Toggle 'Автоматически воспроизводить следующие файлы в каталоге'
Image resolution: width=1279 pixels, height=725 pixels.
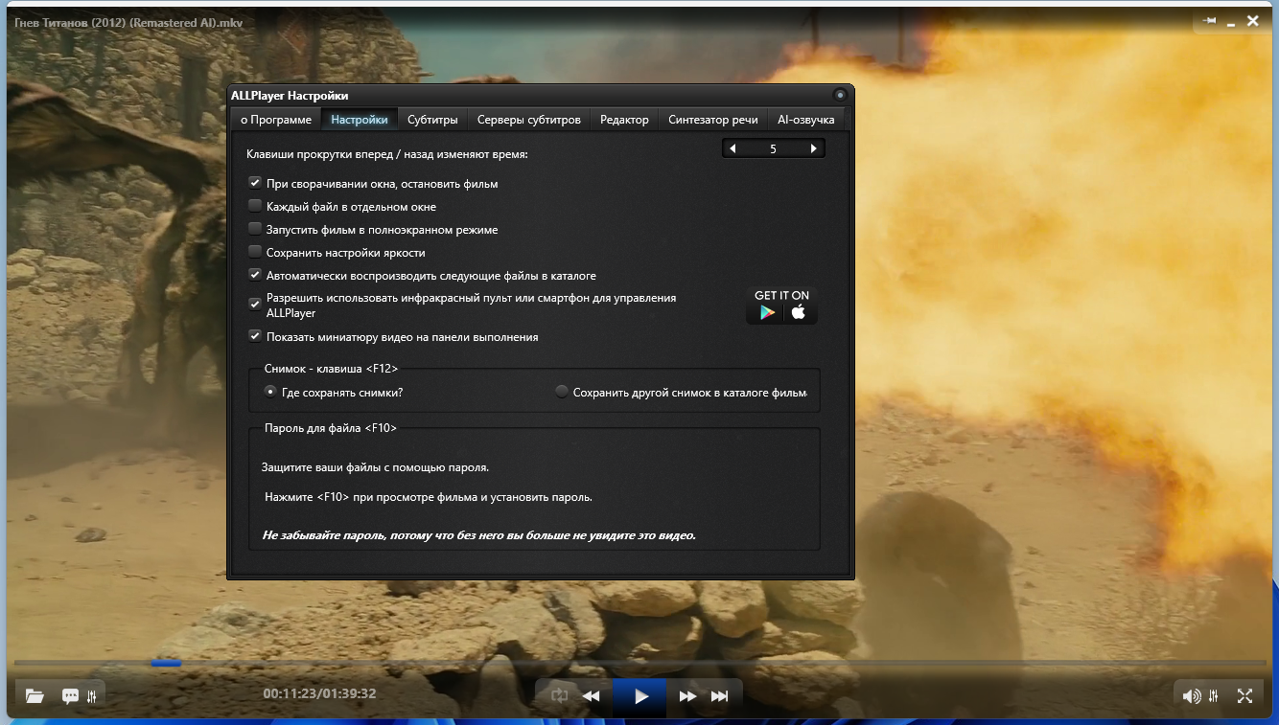point(255,275)
